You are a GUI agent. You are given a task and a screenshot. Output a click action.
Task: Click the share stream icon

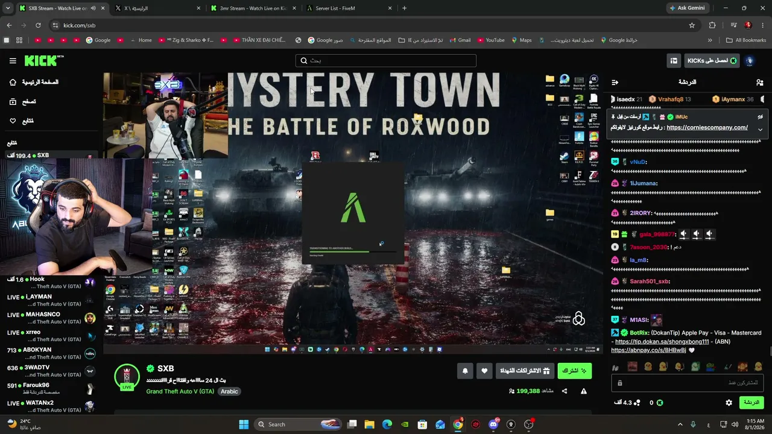pos(565,391)
